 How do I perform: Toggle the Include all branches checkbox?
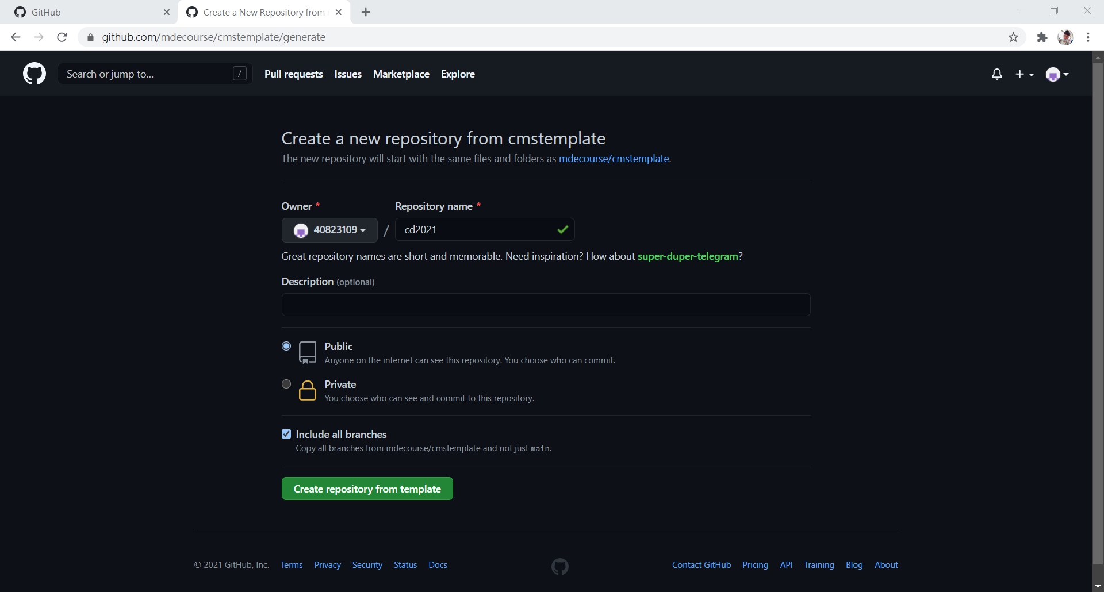(x=286, y=434)
